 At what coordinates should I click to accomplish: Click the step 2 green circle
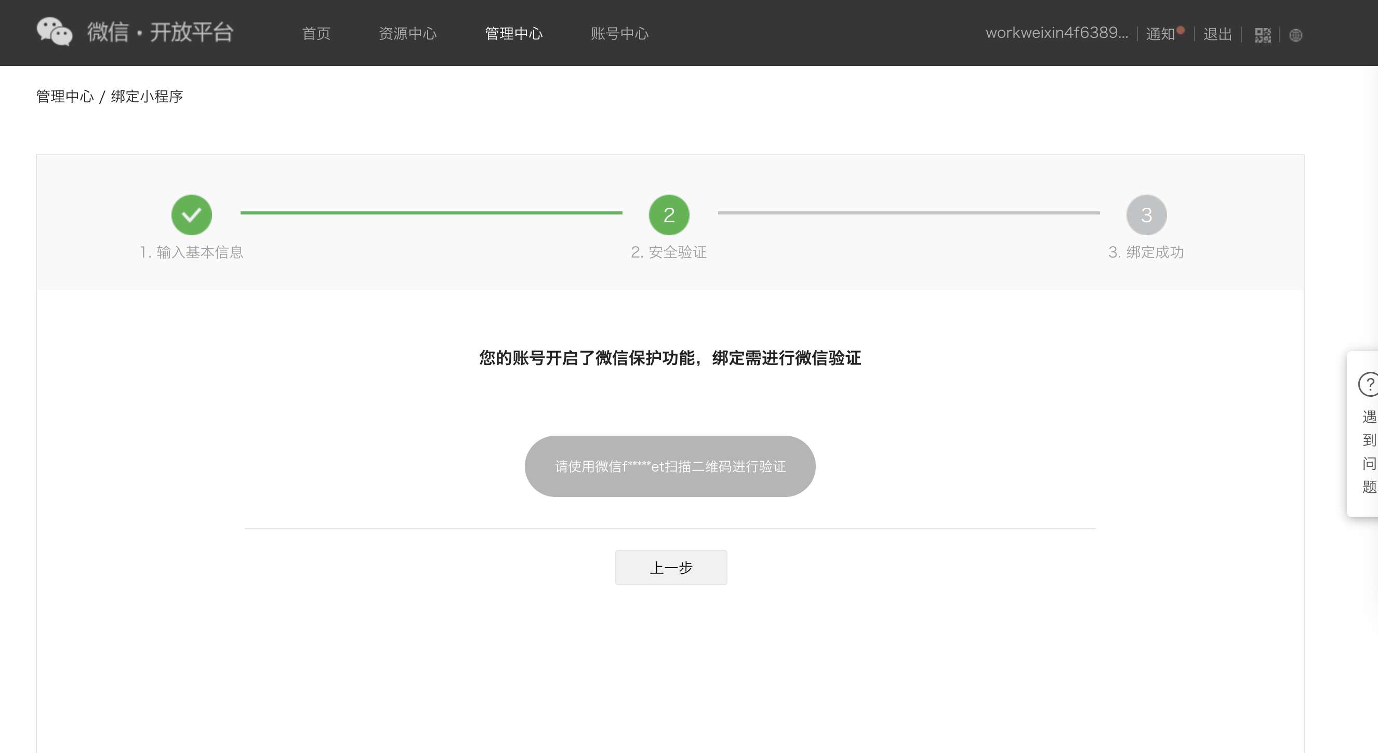coord(669,215)
